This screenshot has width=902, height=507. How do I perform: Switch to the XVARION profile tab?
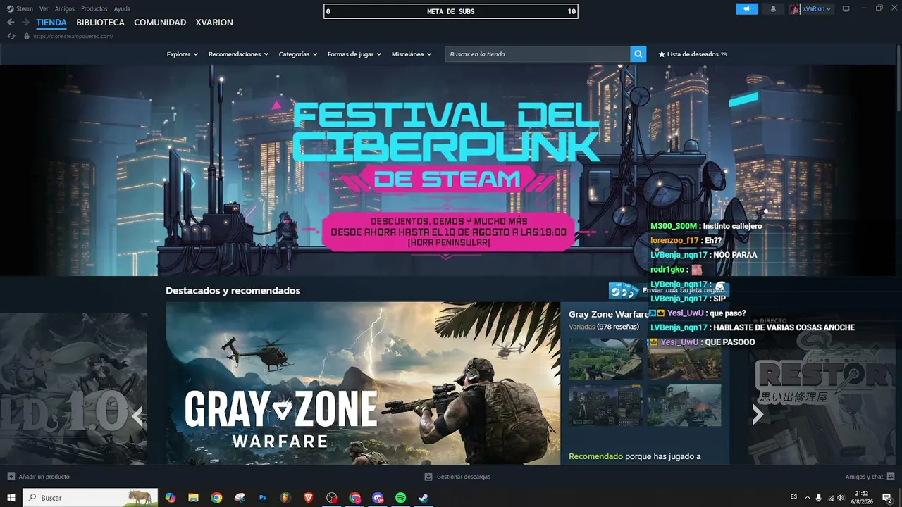pos(214,23)
